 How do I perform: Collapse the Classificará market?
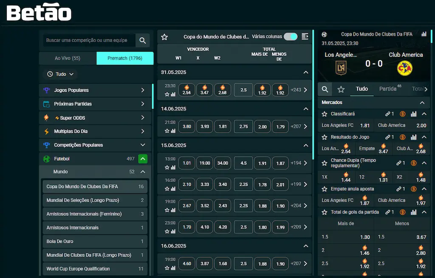click(424, 114)
